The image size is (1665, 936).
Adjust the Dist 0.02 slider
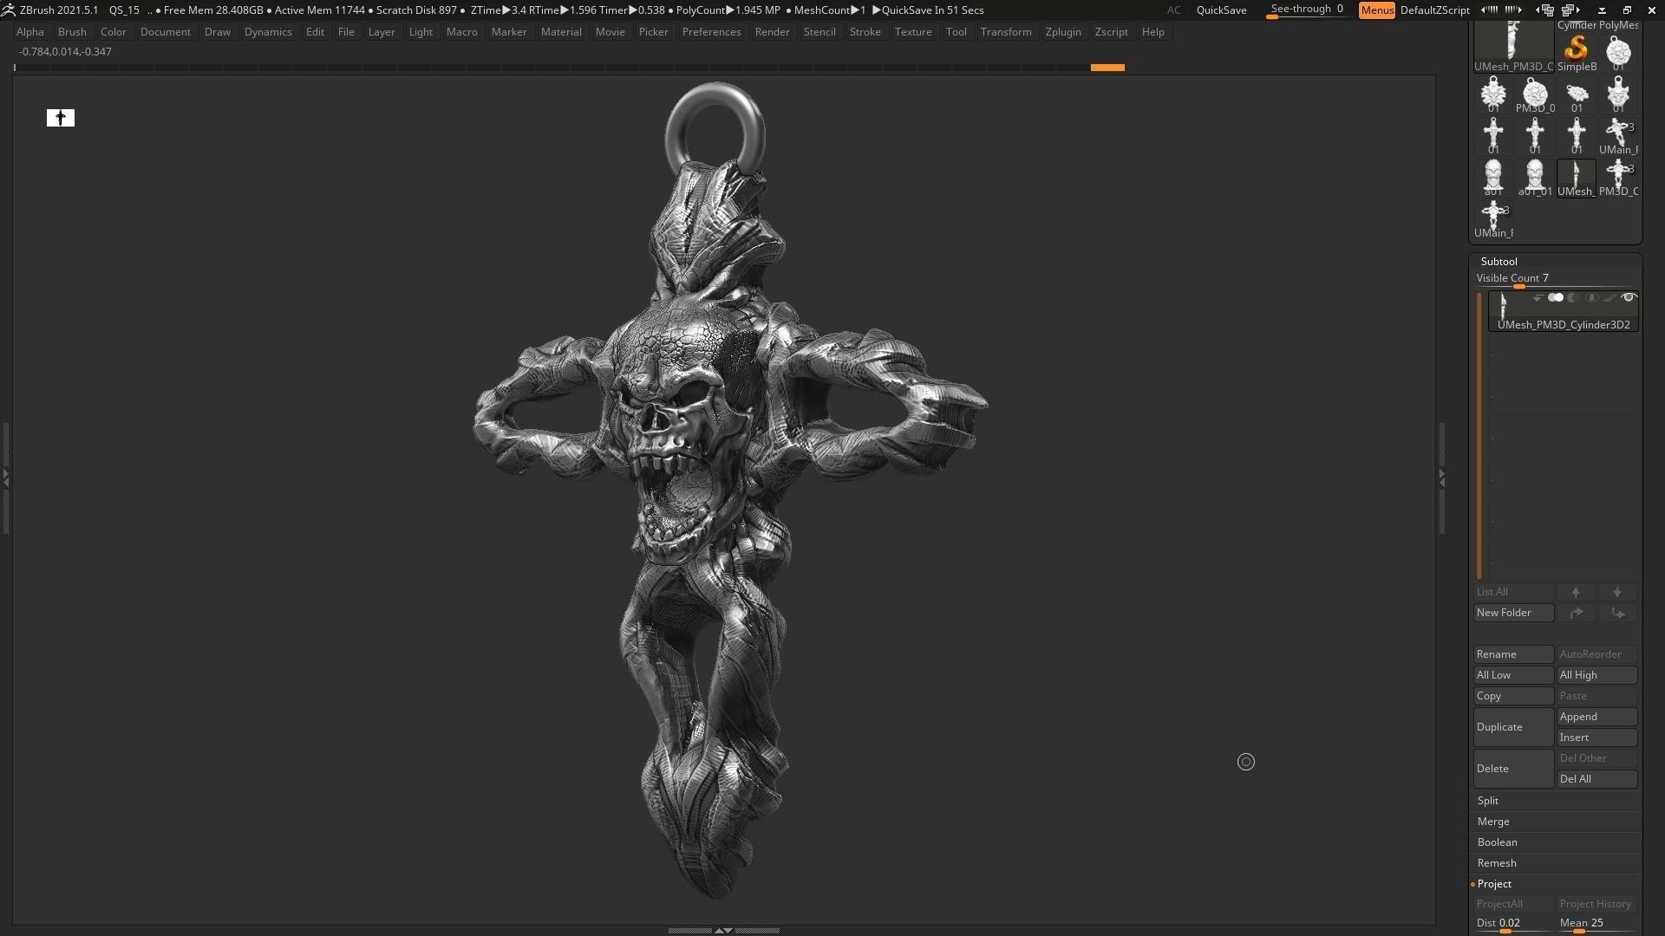coord(1513,924)
